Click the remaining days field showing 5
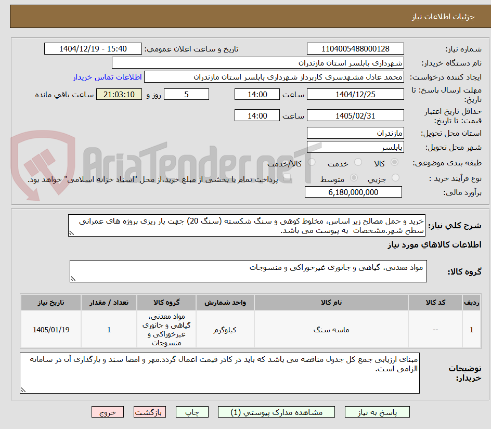This screenshot has height=429, width=491. pyautogui.click(x=186, y=94)
